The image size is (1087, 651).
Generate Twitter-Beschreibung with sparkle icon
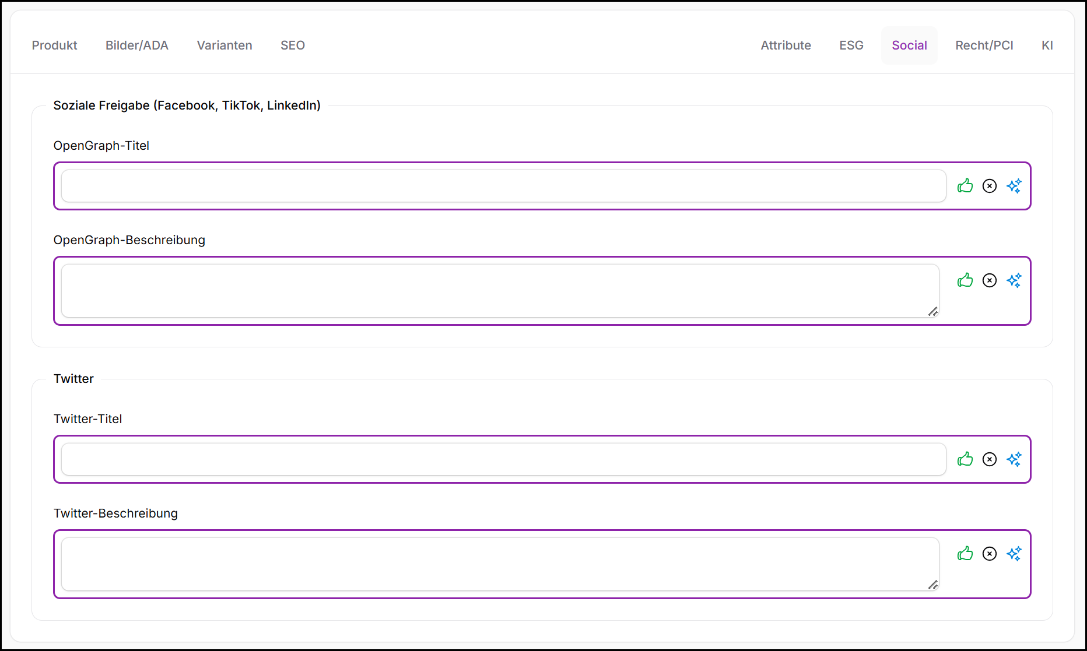coord(1014,554)
